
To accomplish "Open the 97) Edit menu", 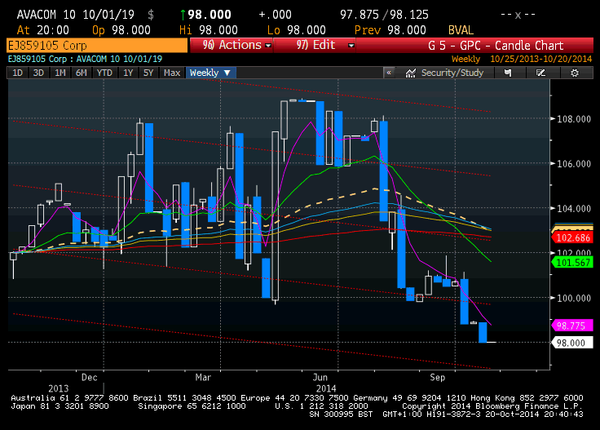I will pyautogui.click(x=315, y=45).
